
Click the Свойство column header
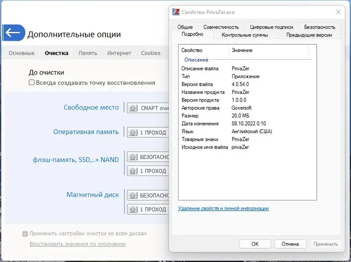click(x=192, y=50)
